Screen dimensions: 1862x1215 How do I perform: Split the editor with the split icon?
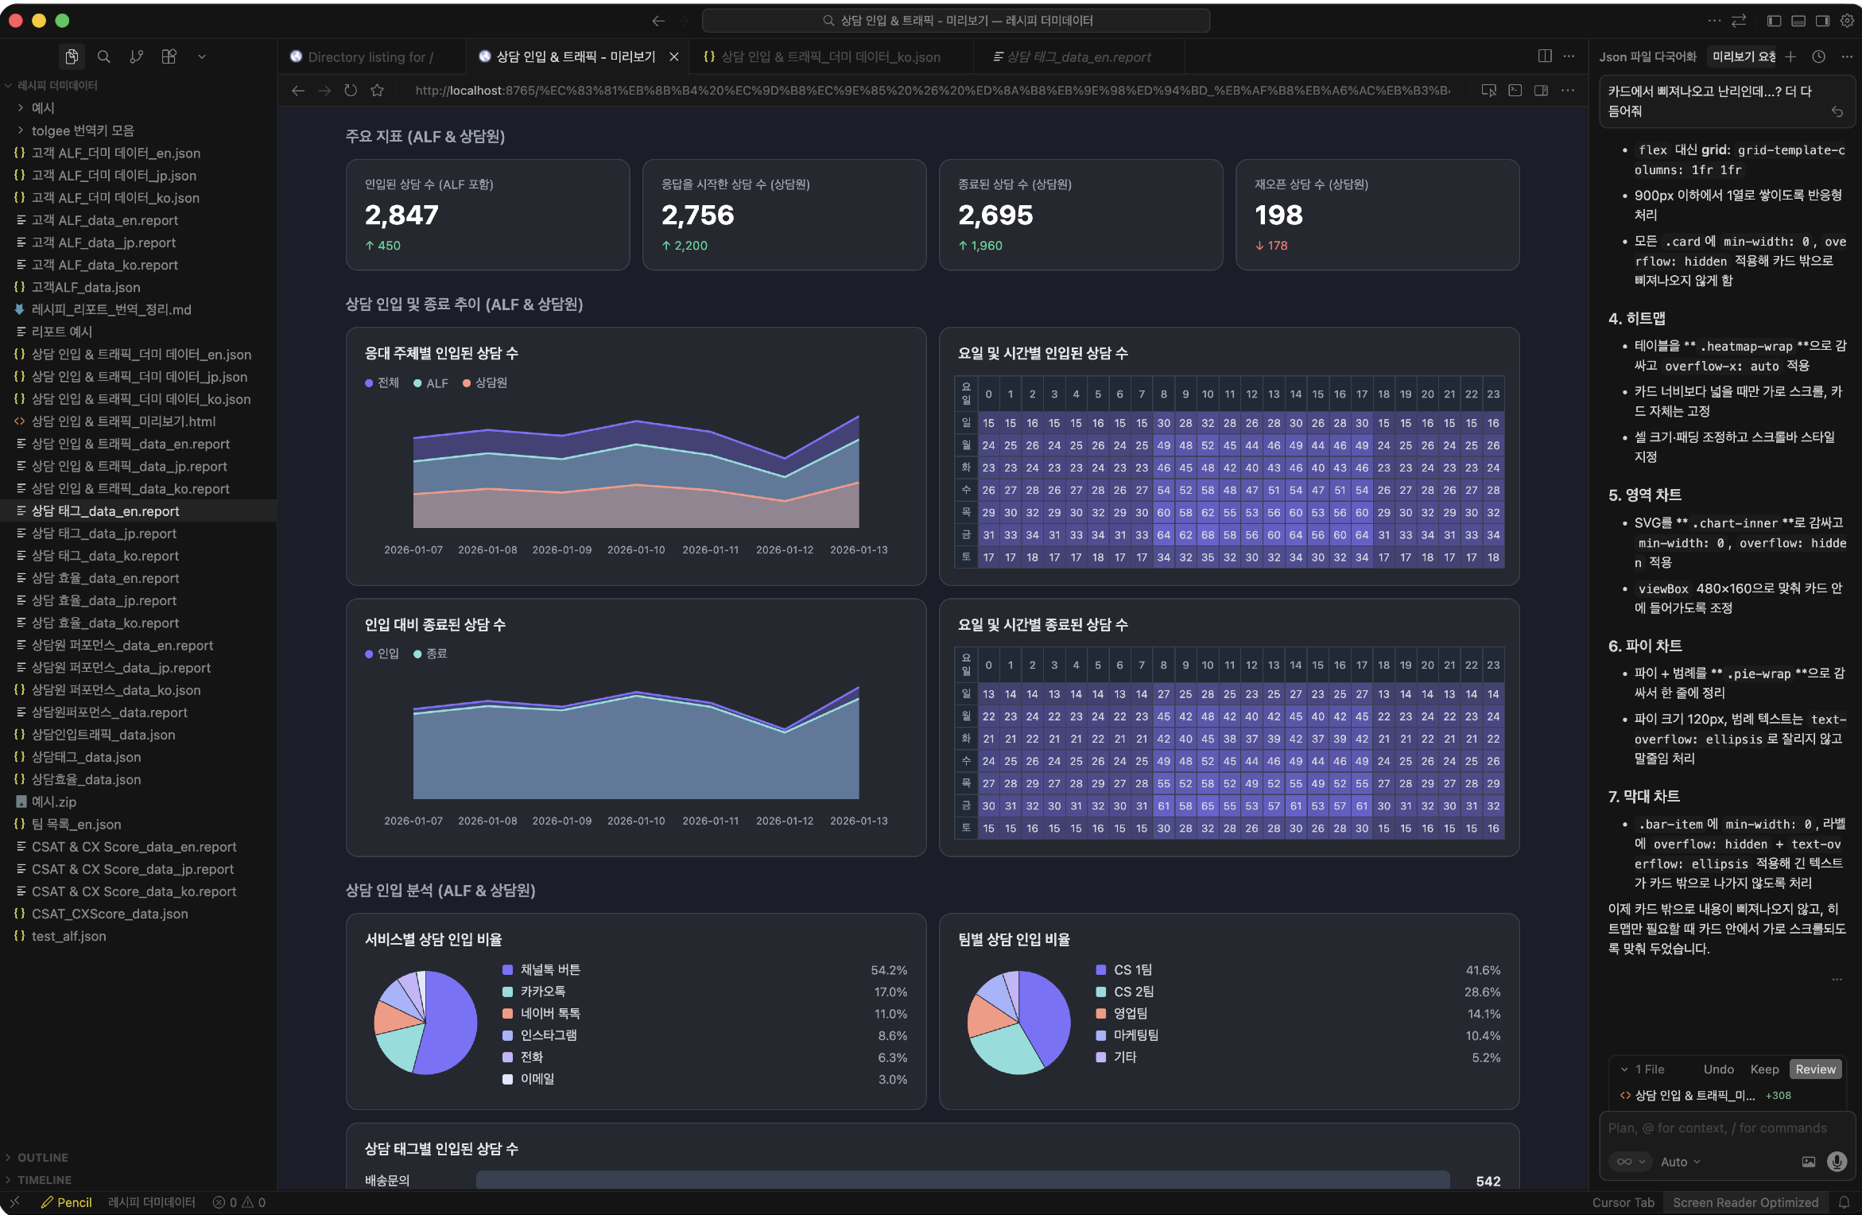pos(1544,56)
